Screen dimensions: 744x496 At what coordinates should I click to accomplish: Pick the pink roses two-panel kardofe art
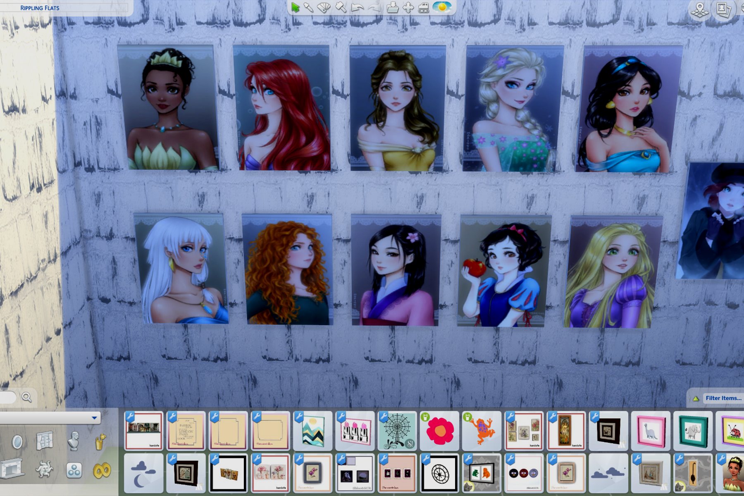(270, 473)
